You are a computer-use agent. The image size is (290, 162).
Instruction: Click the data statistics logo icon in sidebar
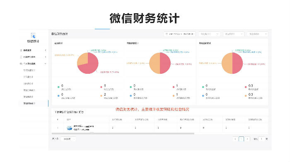pos(33,35)
